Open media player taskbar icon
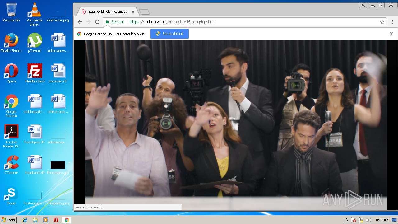This screenshot has width=398, height=224. tap(46, 220)
